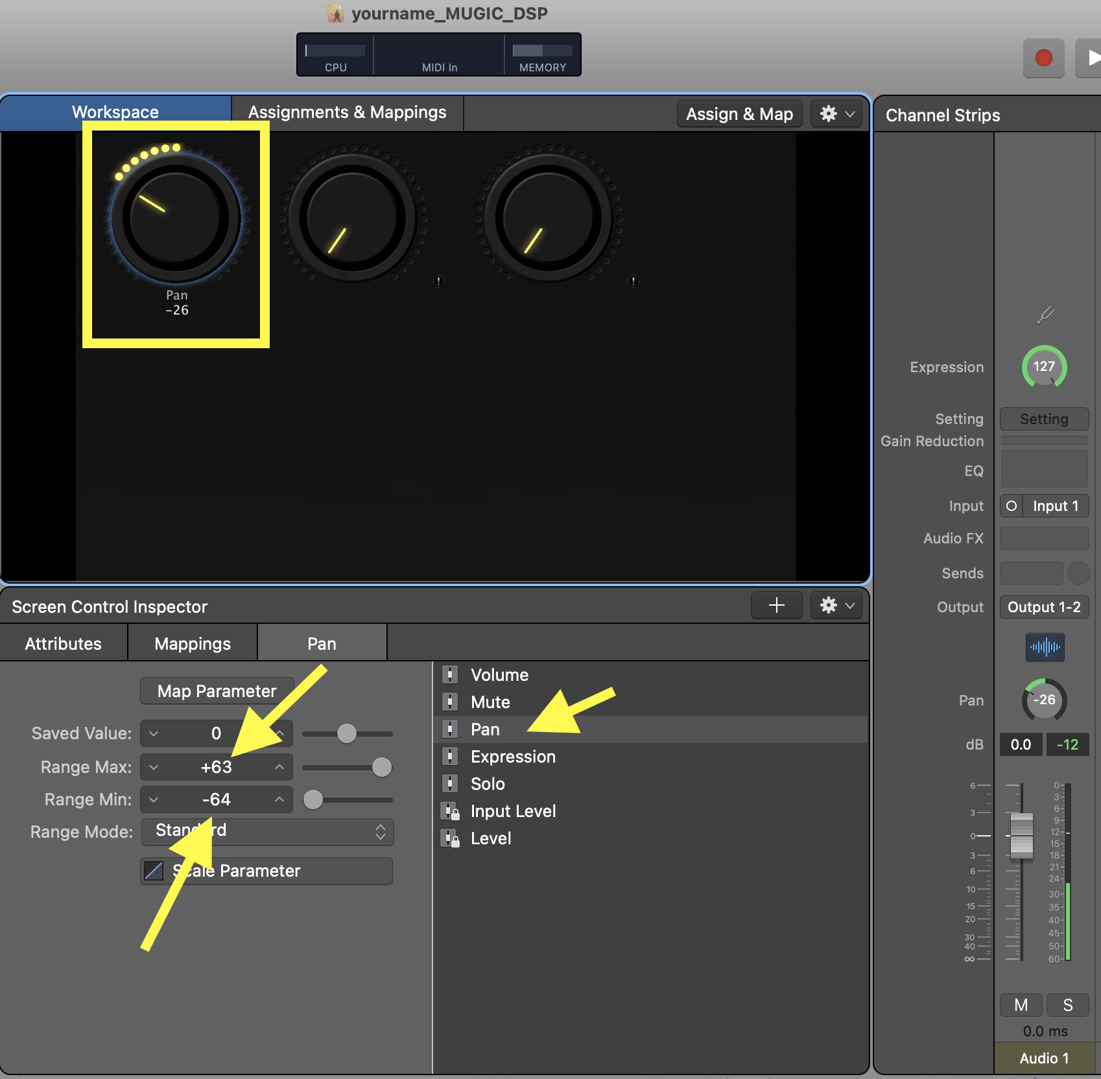Click the red Record button
1101x1079 pixels.
point(1043,58)
